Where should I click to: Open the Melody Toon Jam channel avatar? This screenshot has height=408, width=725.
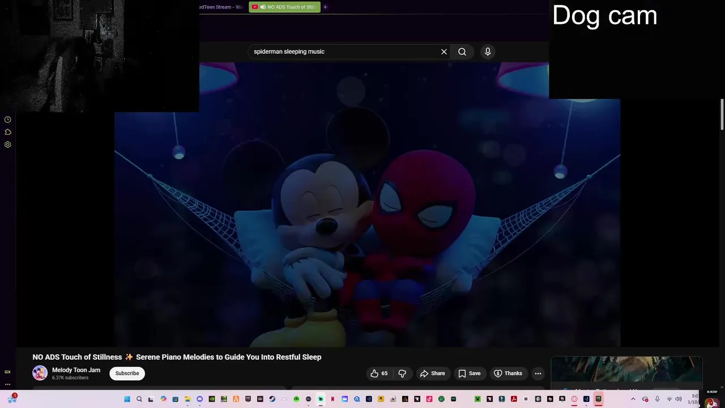click(40, 373)
